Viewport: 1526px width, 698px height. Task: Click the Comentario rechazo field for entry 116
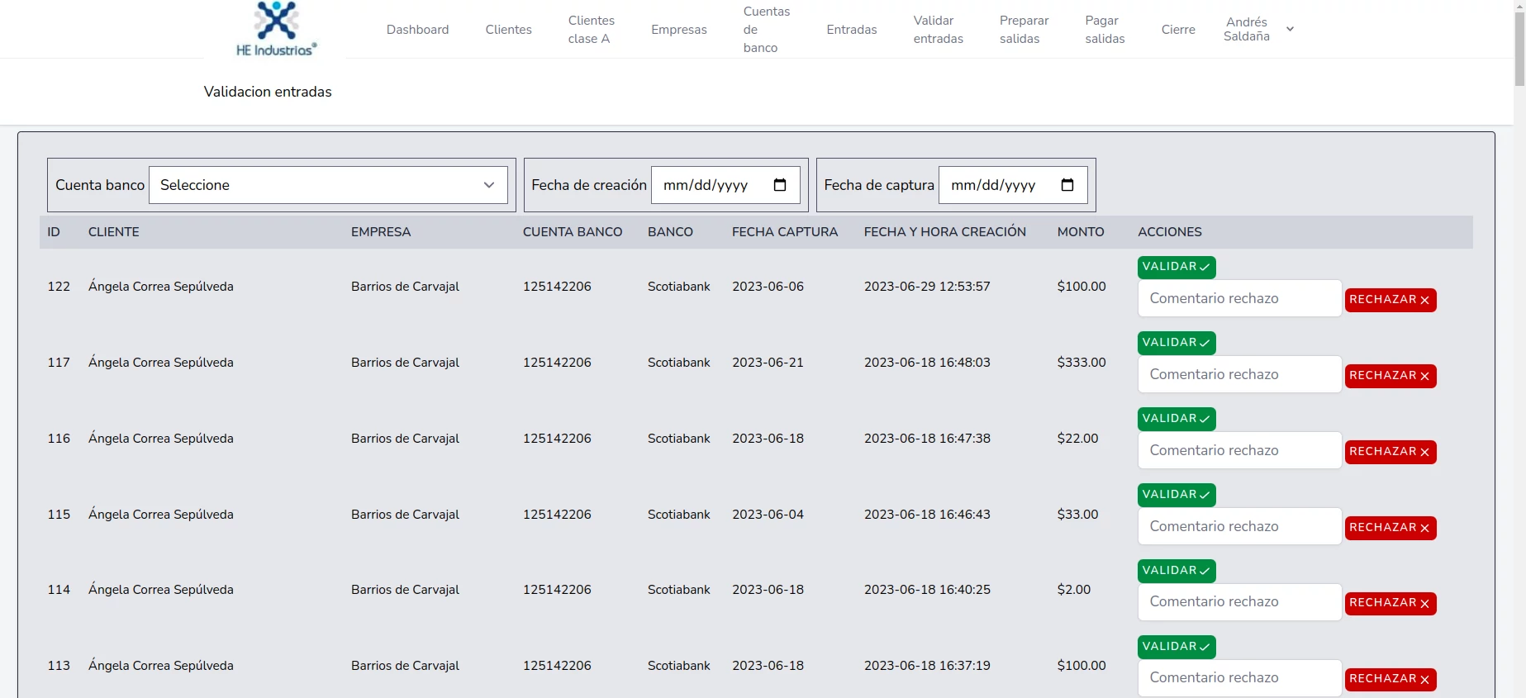[x=1238, y=450]
